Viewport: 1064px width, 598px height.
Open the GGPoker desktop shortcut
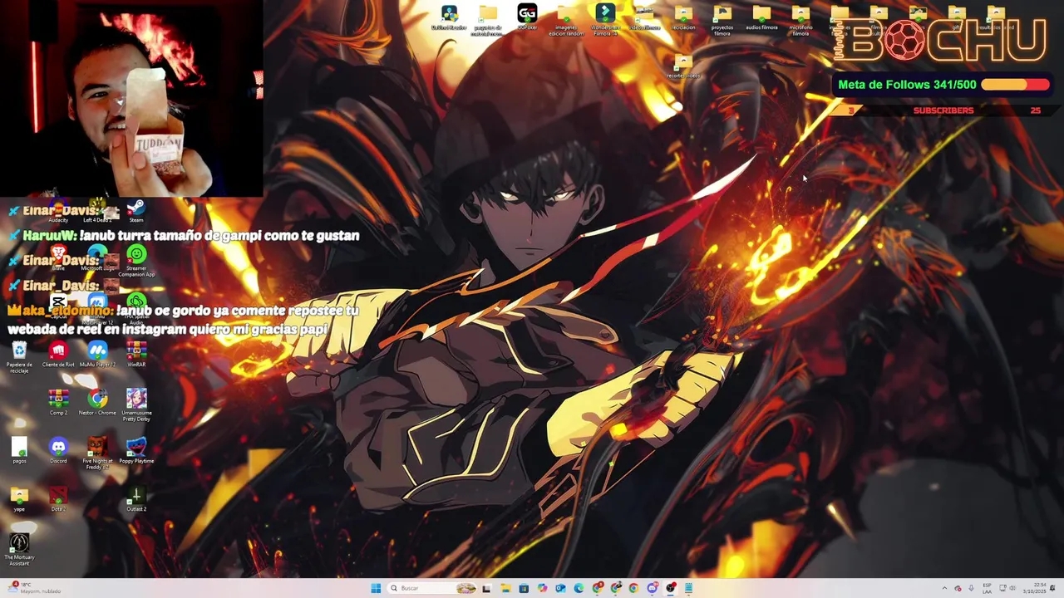527,17
